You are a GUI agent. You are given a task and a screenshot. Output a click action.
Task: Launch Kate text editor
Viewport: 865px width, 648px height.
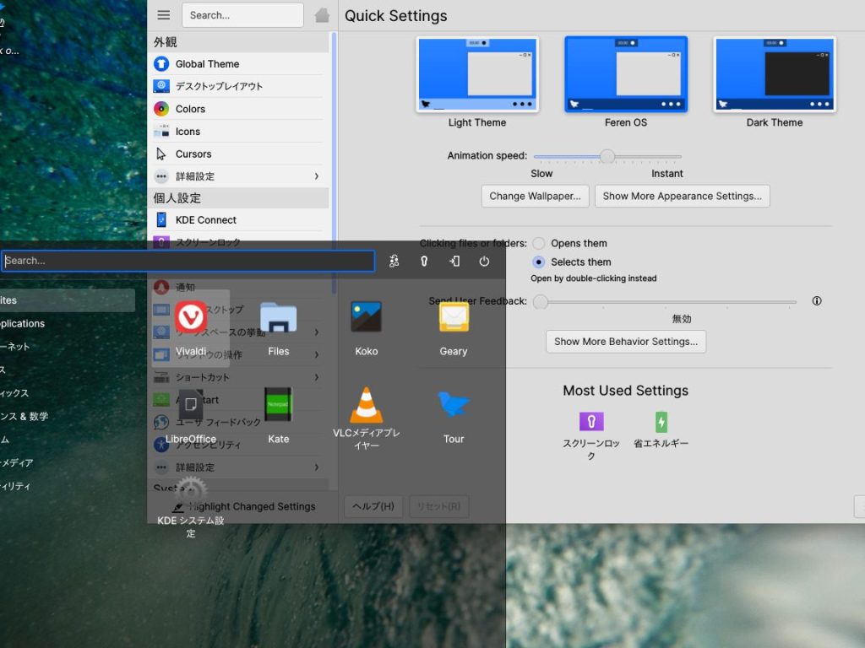[x=279, y=416]
